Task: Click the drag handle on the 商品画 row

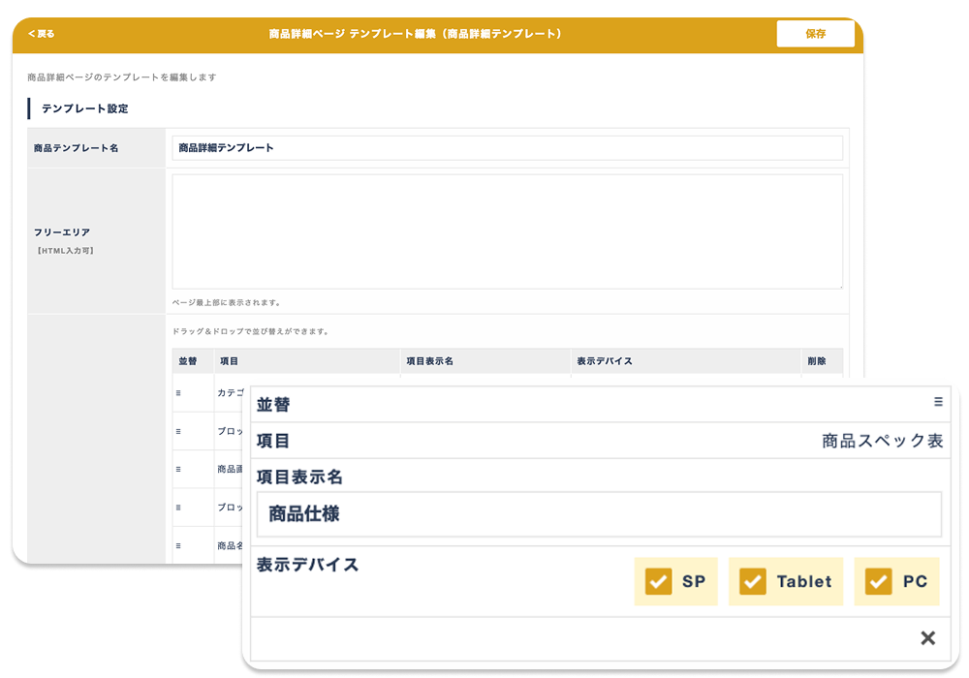Action: 179,469
